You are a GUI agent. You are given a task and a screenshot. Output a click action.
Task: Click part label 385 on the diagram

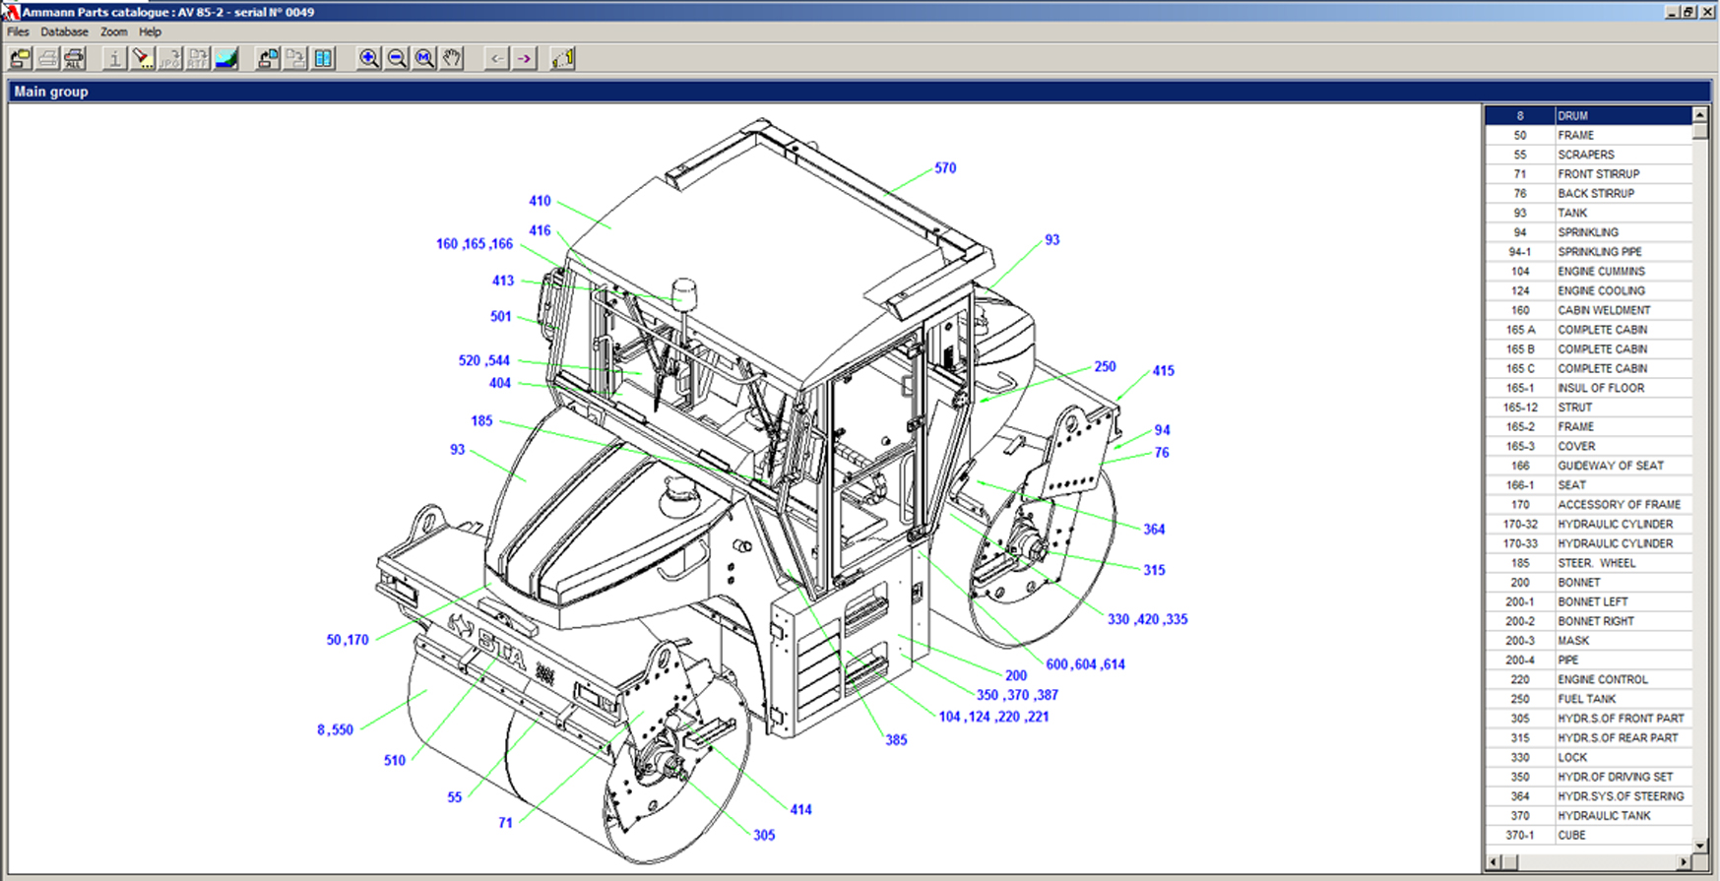coord(896,740)
